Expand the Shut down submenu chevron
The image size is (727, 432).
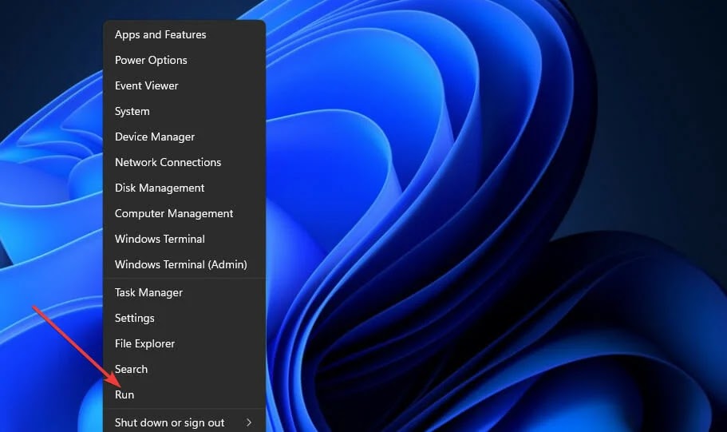249,422
